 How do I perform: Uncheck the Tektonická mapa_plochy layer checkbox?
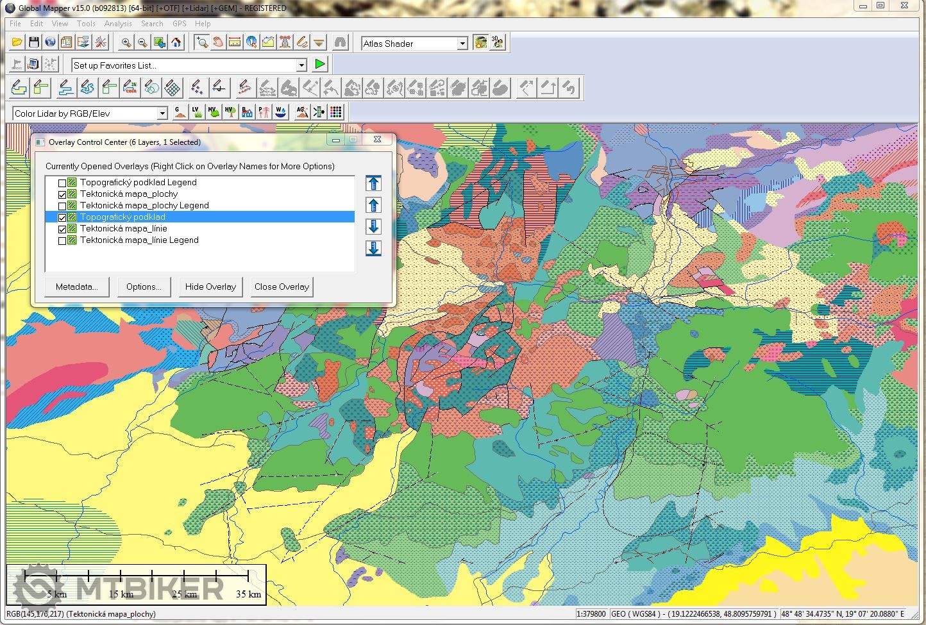tap(62, 194)
